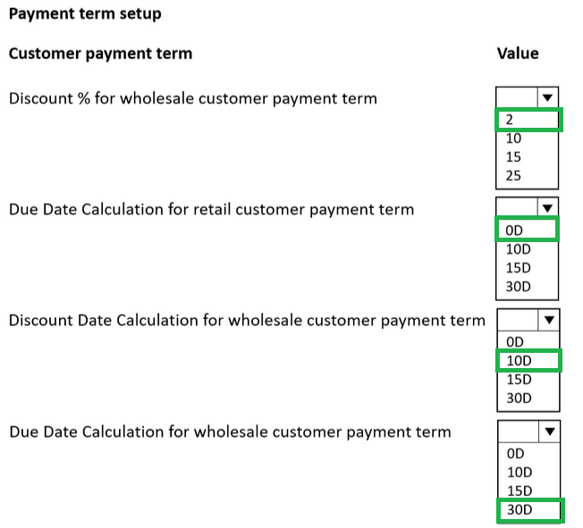
Task: Open the Discount % wholesale dropdown arrow
Action: (547, 97)
